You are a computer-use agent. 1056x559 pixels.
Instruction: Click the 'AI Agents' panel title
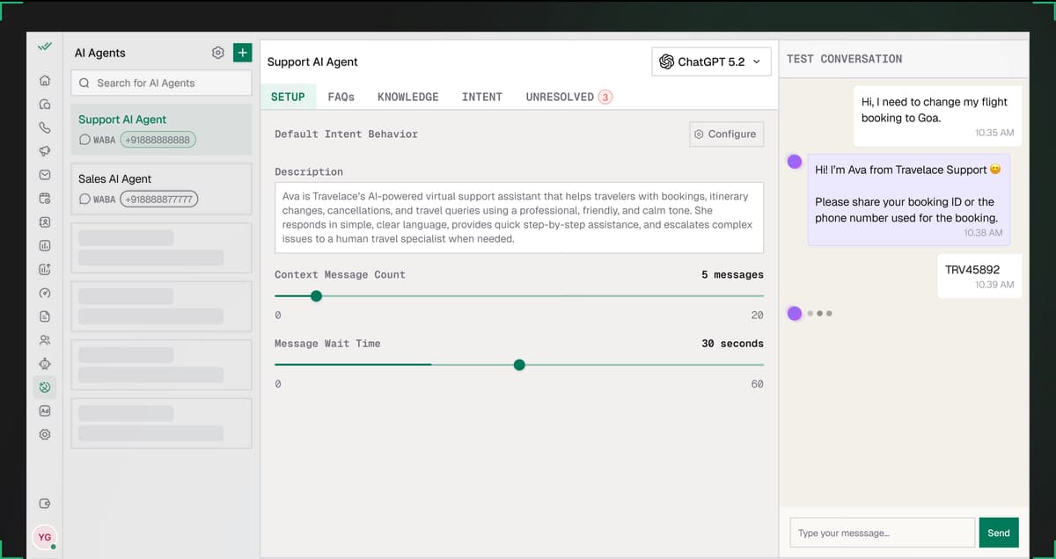[100, 53]
